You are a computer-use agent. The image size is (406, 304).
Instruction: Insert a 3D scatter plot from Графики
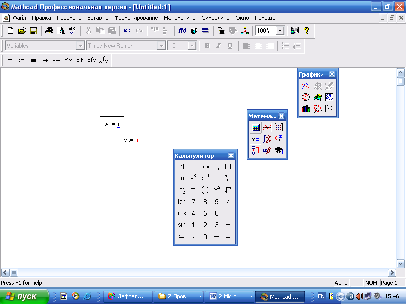(x=318, y=109)
